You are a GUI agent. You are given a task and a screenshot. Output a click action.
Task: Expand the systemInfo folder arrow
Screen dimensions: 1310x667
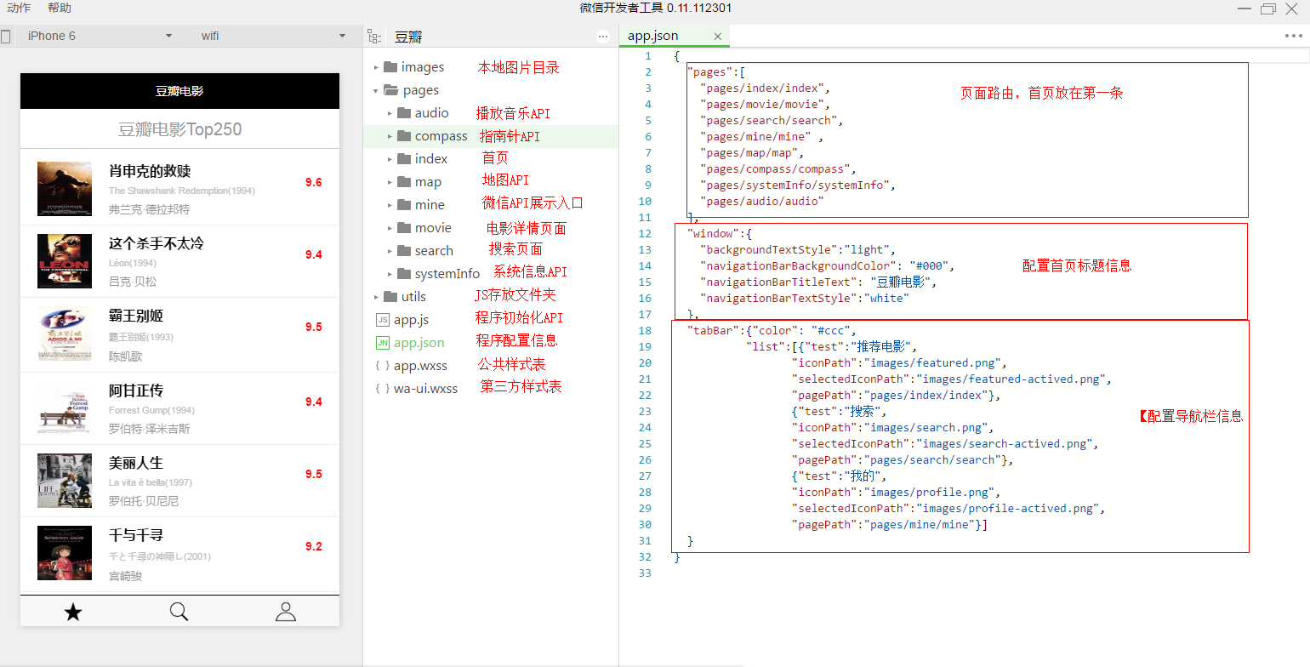390,274
